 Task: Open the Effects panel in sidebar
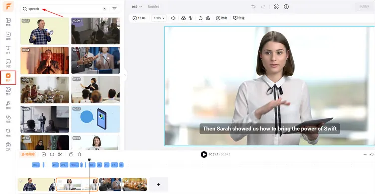click(x=8, y=133)
